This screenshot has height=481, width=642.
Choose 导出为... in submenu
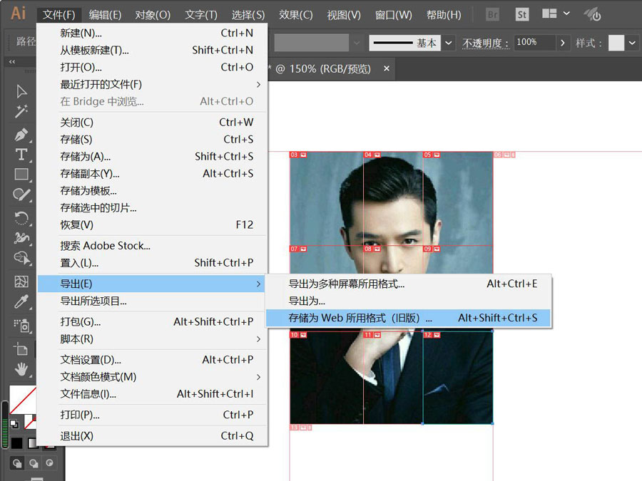(408, 301)
